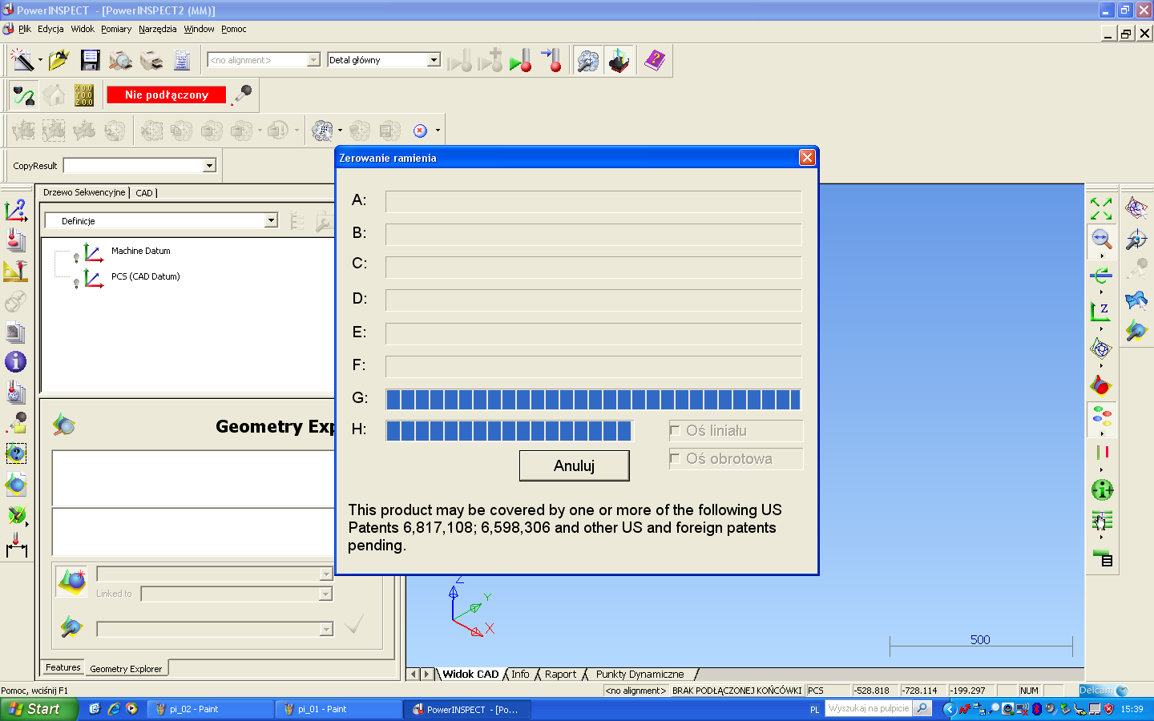Click the zoom magnifier icon in view toolbar
Viewport: 1154px width, 721px height.
[1101, 239]
